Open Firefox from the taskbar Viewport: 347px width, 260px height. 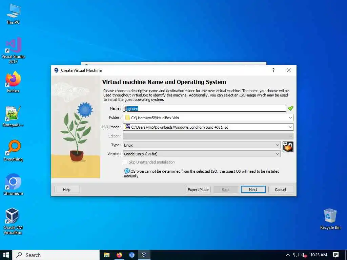[119, 255]
